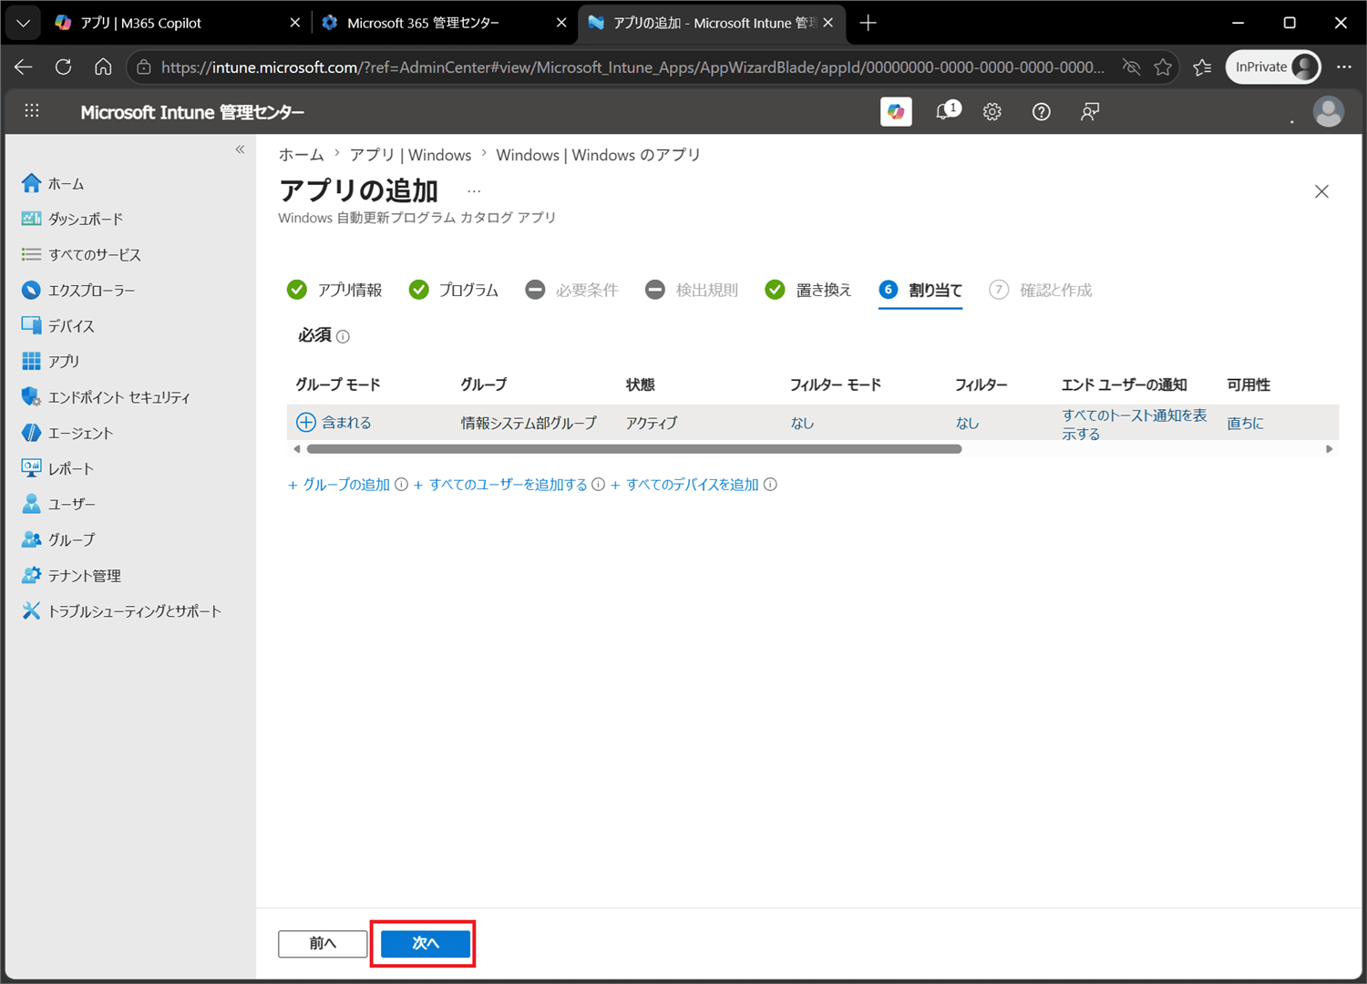Open notifications bell in header
Image resolution: width=1367 pixels, height=984 pixels.
click(x=947, y=111)
